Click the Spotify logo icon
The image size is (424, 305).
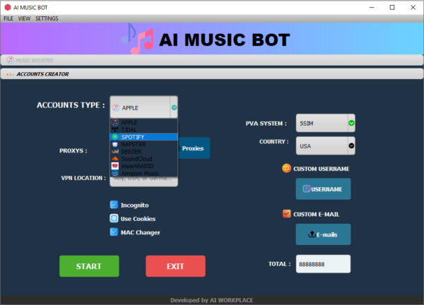(115, 137)
